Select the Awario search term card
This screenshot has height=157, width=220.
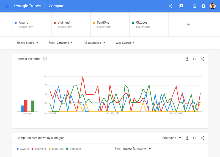(x=32, y=24)
